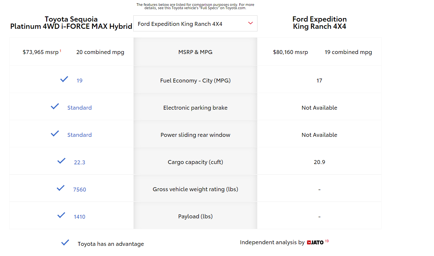Click the legend checkmark for Toyota advantage
This screenshot has width=434, height=256.
click(x=65, y=243)
